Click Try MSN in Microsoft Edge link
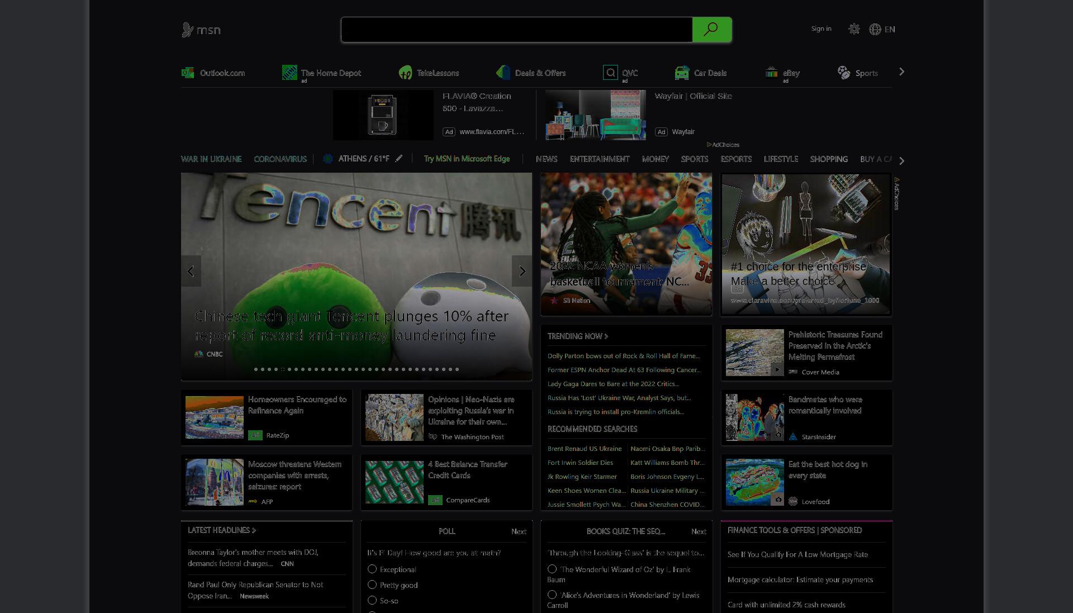Viewport: 1073px width, 613px height. coord(467,159)
